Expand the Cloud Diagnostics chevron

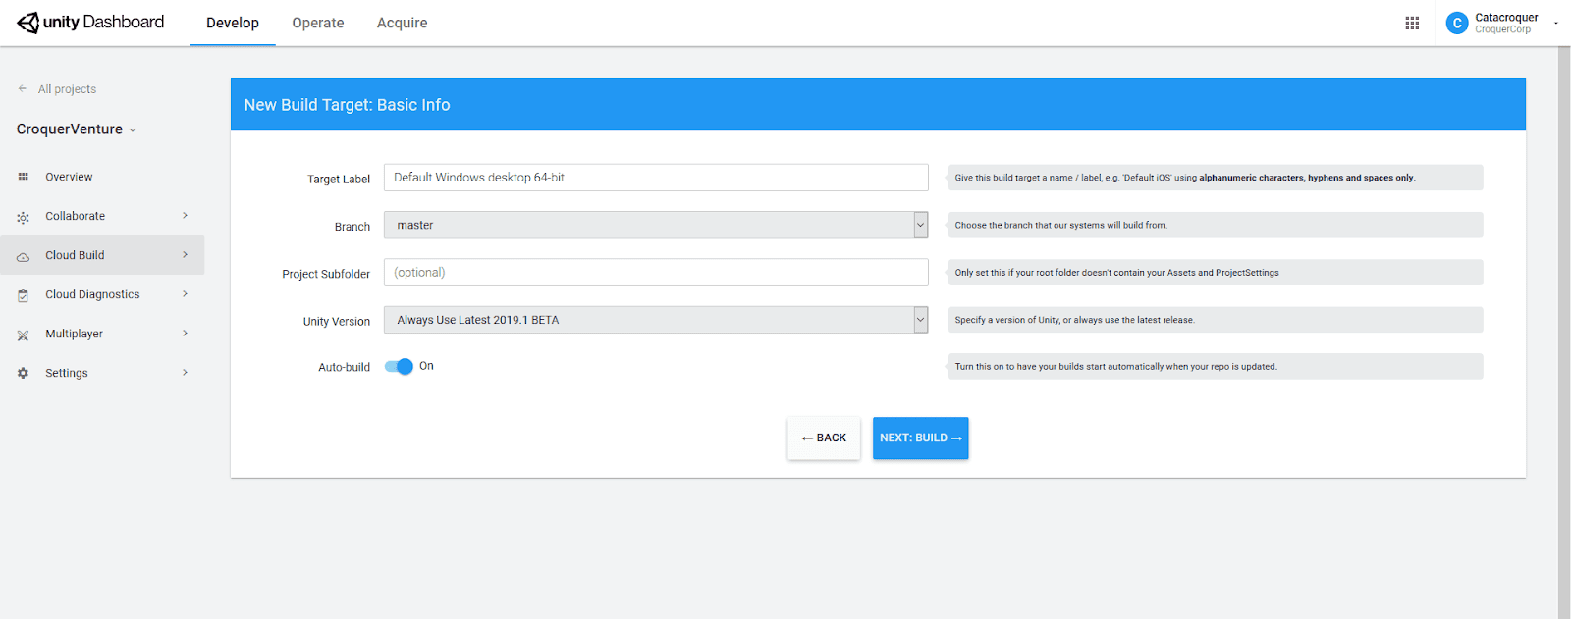pos(185,294)
